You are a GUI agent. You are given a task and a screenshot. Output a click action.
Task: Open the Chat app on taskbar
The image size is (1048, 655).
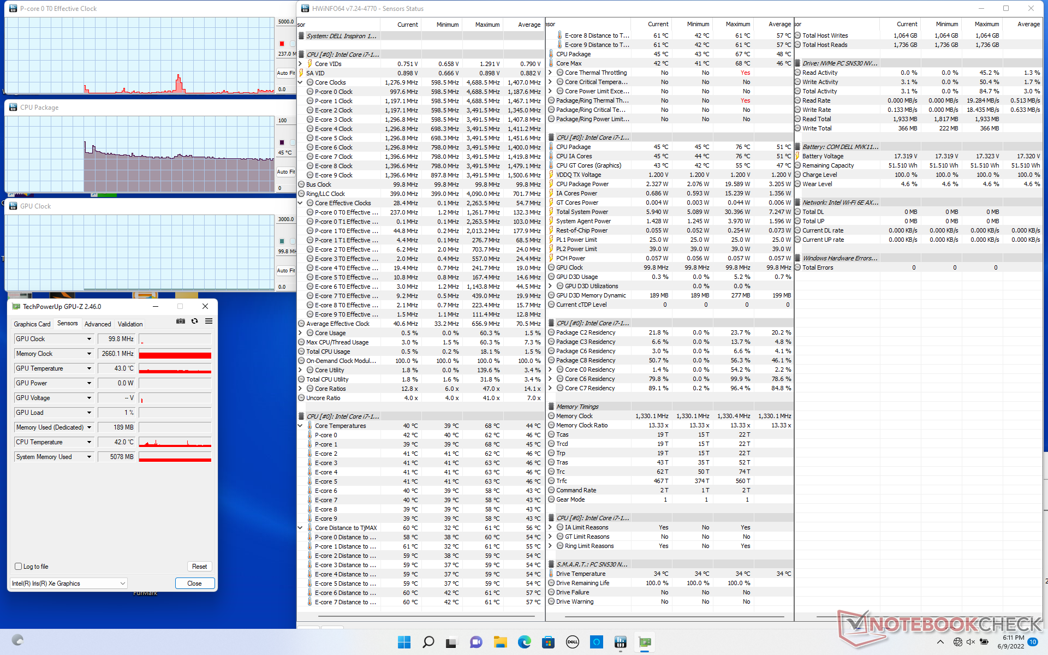(476, 642)
